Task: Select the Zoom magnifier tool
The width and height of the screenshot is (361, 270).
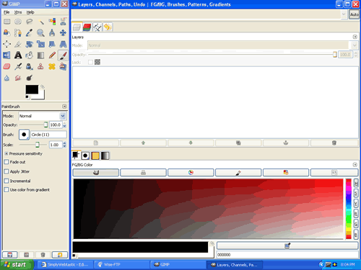Action: click(40, 33)
